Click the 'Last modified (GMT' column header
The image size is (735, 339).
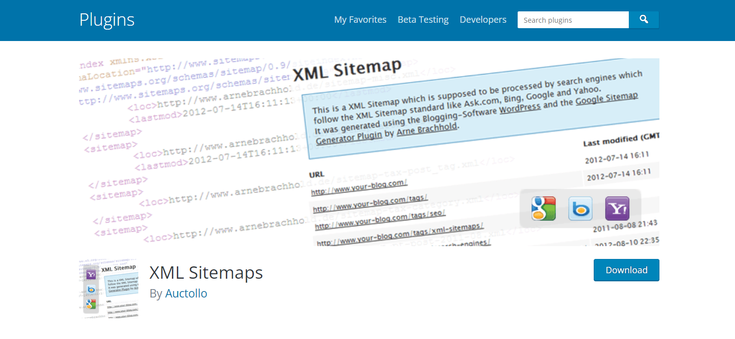coord(621,139)
